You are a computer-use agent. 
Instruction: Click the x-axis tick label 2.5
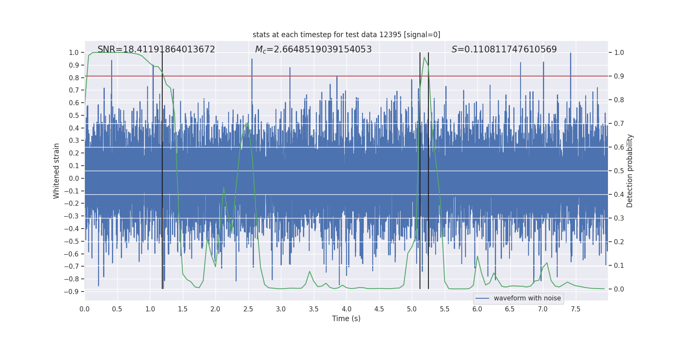248,309
